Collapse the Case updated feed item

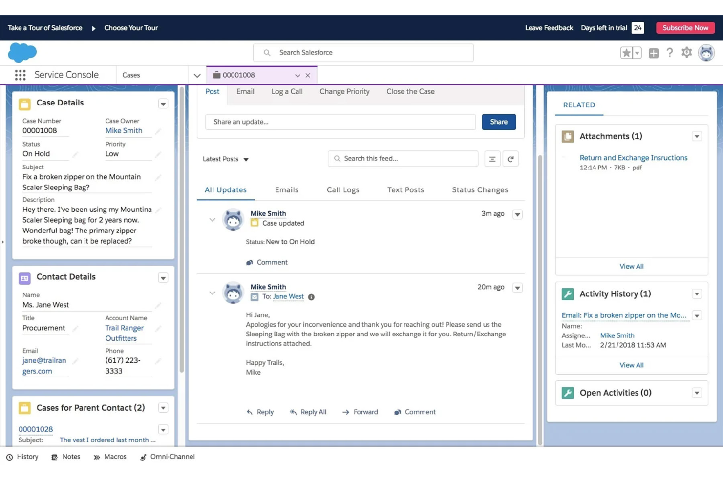coord(212,219)
